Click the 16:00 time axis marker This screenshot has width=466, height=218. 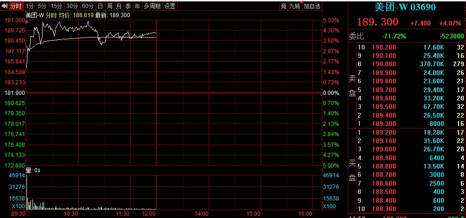[305, 214]
